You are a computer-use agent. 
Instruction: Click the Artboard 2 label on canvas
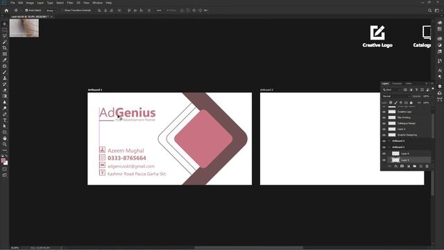266,90
